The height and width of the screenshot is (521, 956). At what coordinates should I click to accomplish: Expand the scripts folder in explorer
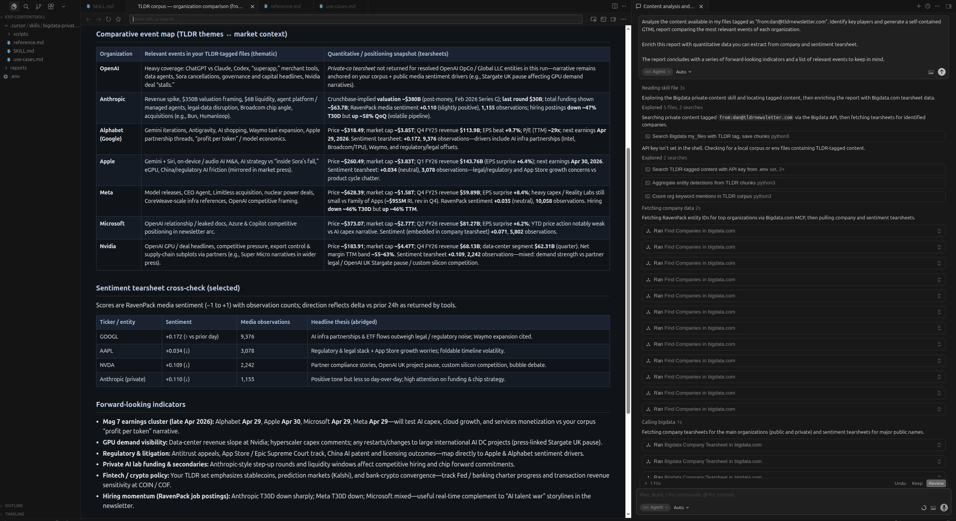[20, 34]
